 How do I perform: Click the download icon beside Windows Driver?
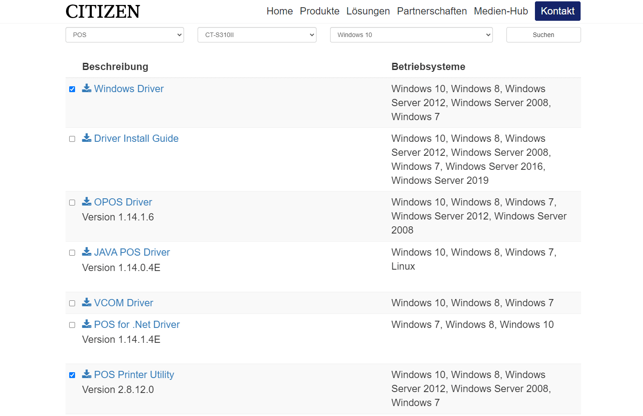(x=87, y=88)
